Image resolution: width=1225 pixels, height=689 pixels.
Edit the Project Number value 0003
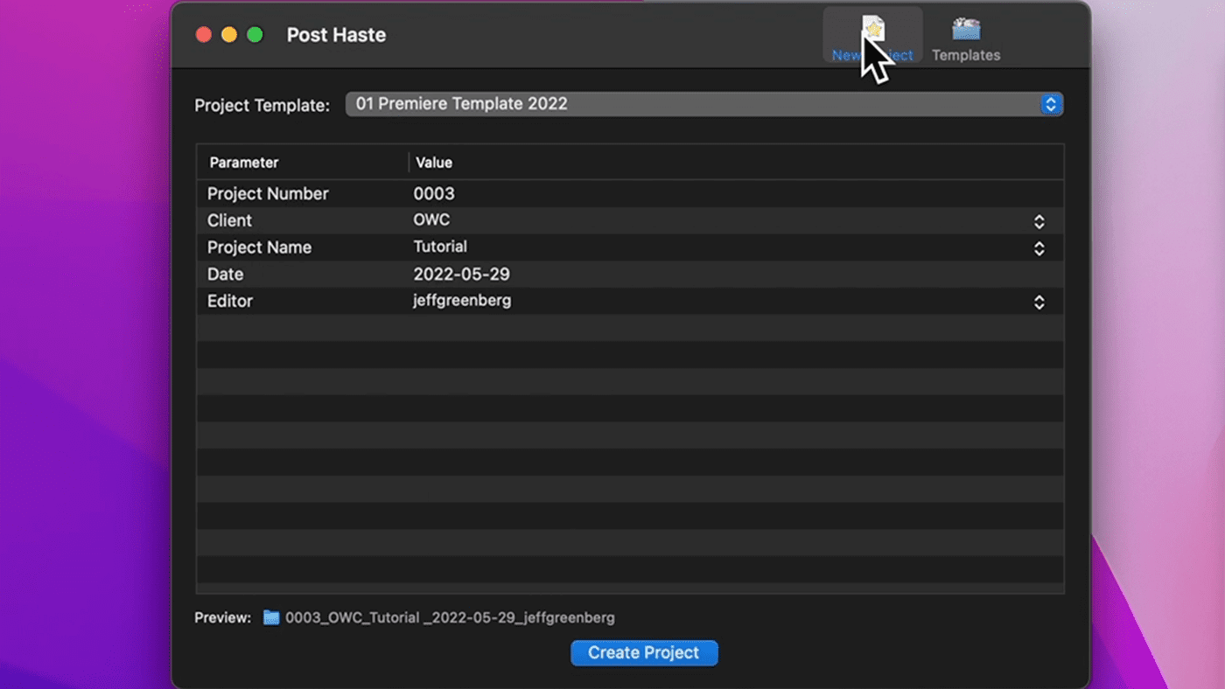click(x=434, y=194)
